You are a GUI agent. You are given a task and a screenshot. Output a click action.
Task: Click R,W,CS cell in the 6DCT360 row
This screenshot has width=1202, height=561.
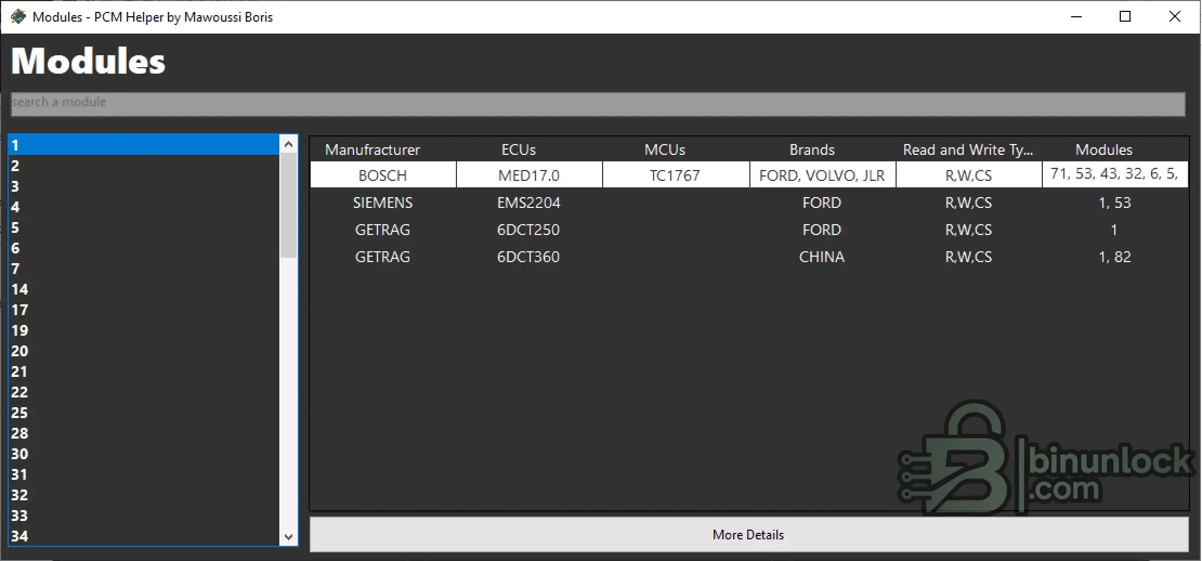pos(969,257)
